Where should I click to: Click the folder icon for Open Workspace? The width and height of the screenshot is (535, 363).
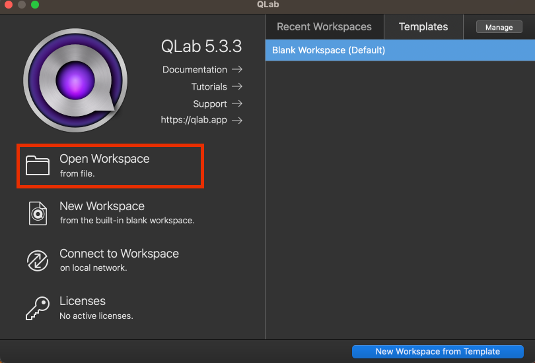(38, 165)
